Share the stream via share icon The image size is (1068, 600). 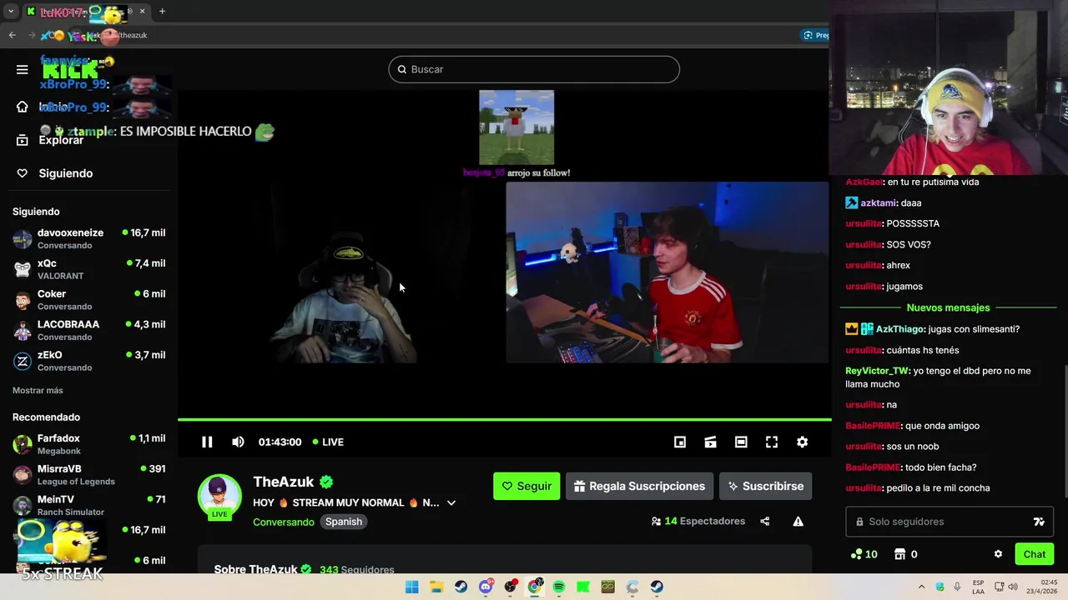point(764,522)
